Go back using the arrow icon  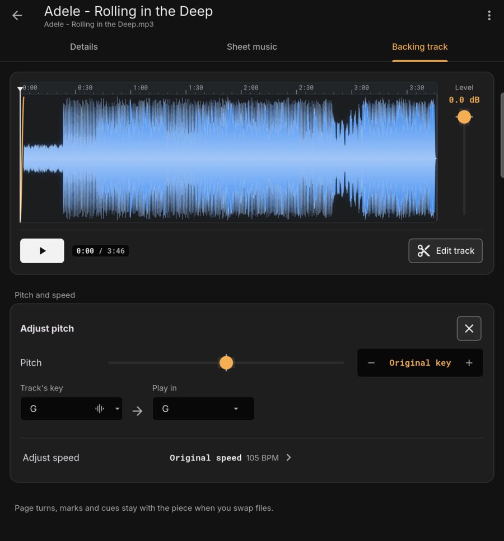coord(17,16)
